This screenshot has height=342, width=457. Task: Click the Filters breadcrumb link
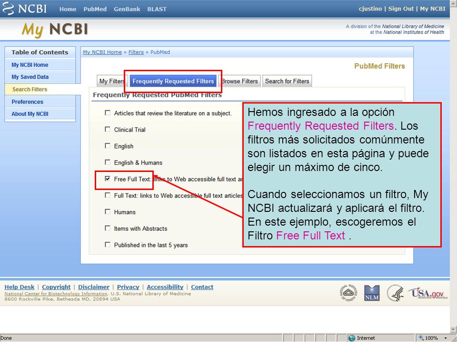click(x=136, y=52)
